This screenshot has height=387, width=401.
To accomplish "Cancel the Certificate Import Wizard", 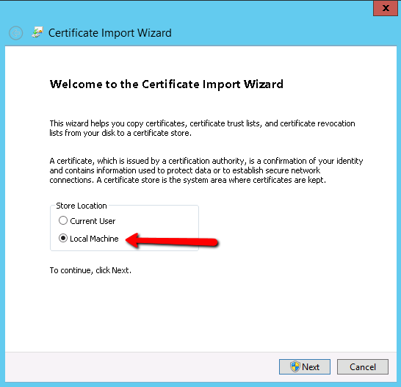I will 362,366.
